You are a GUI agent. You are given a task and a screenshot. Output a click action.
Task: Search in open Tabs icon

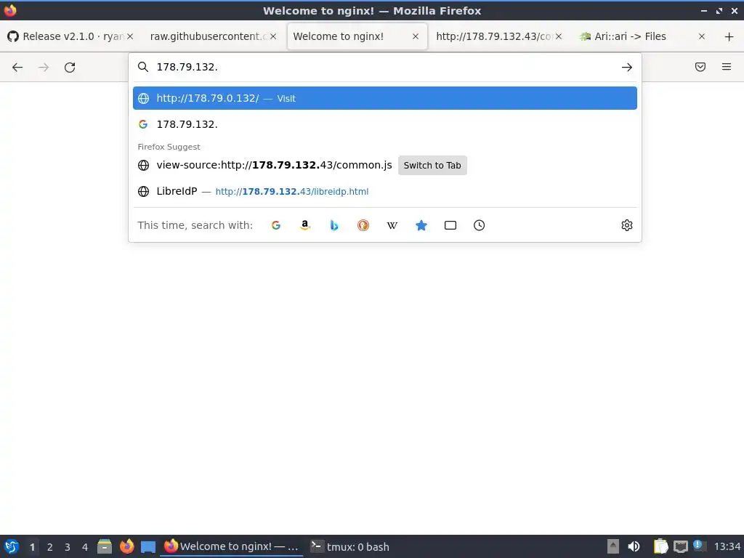pos(450,225)
